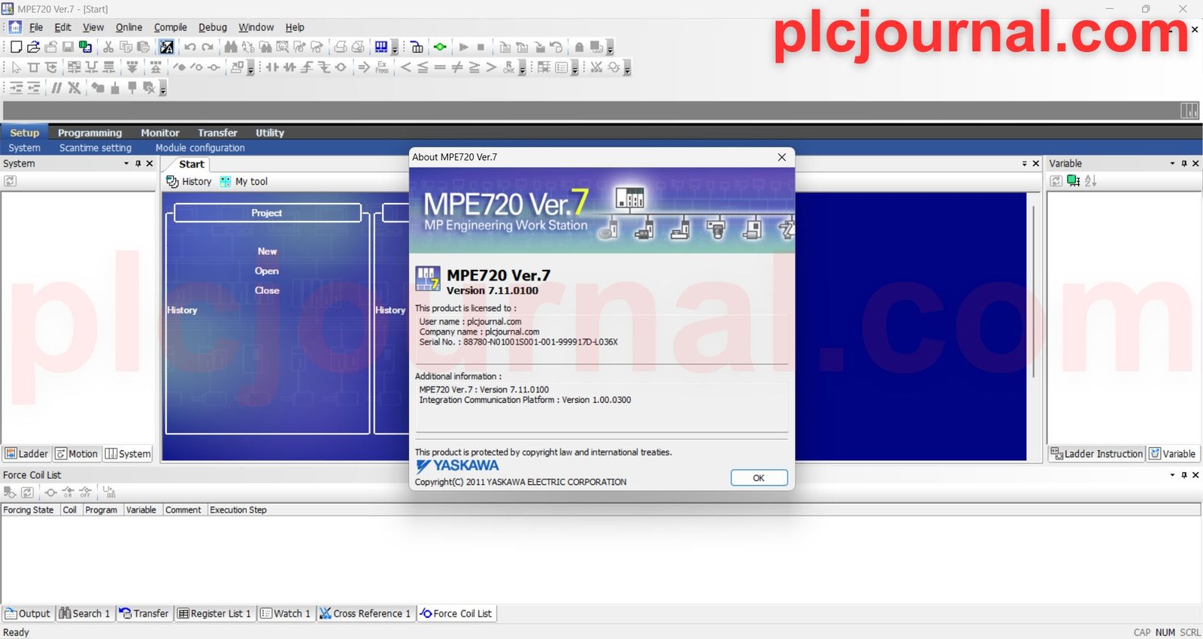Click the less-than comparison instruction icon

click(406, 67)
